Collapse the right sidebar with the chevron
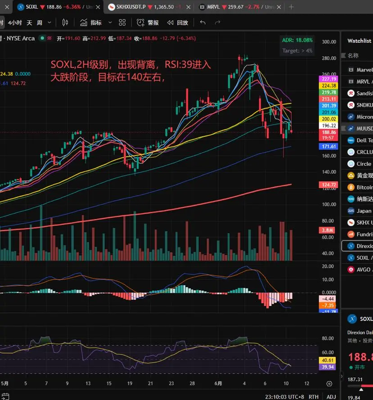The width and height of the screenshot is (373, 400). pos(342,376)
